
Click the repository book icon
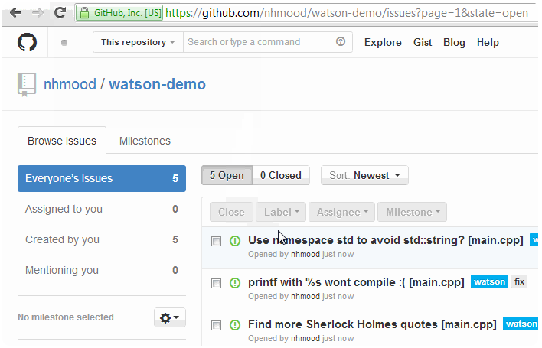coord(28,83)
